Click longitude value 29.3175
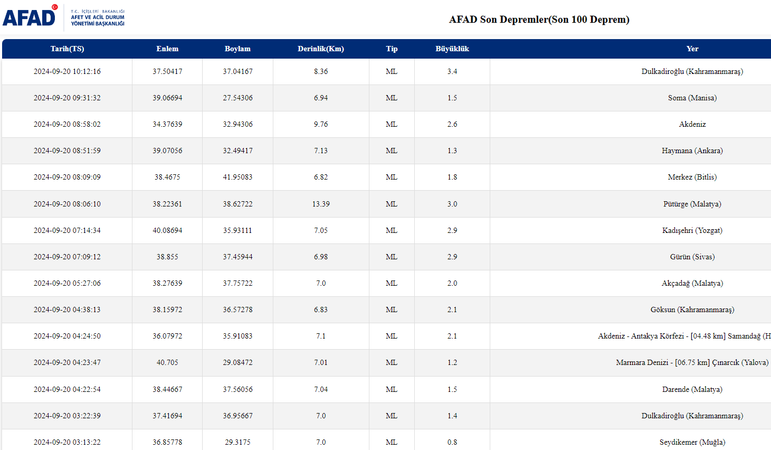 click(x=237, y=442)
